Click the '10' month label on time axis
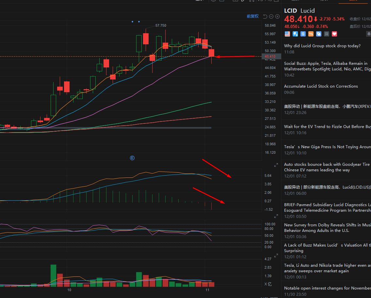 click(x=69, y=290)
